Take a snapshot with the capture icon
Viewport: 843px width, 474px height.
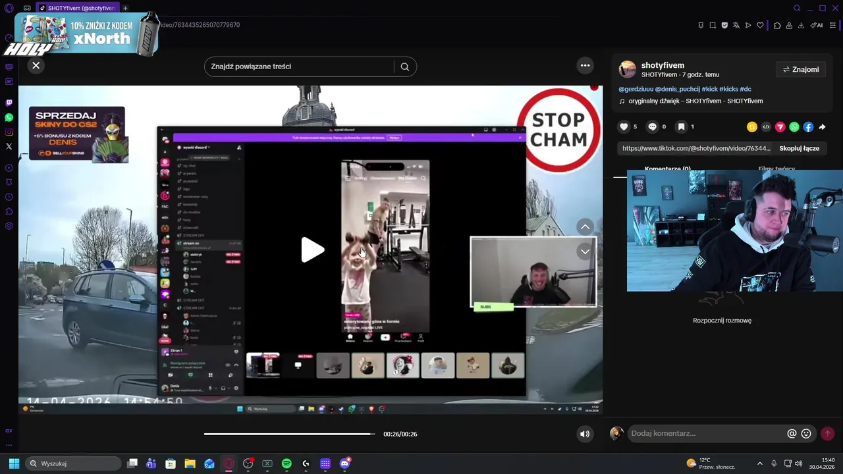point(713,25)
